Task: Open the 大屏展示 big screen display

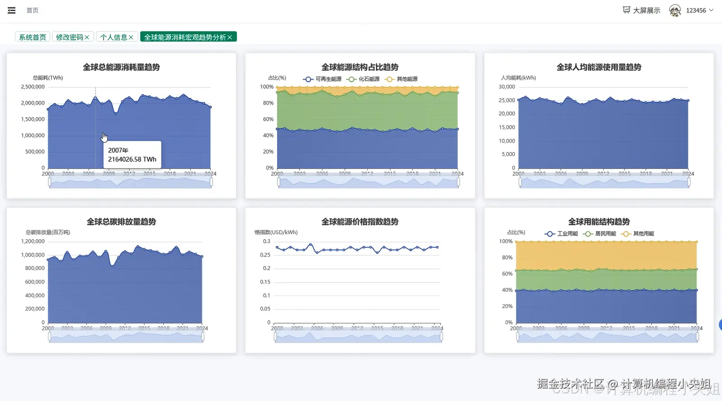Action: point(641,10)
